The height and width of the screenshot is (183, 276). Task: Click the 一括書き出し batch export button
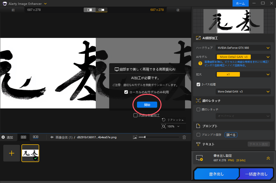click(256, 174)
